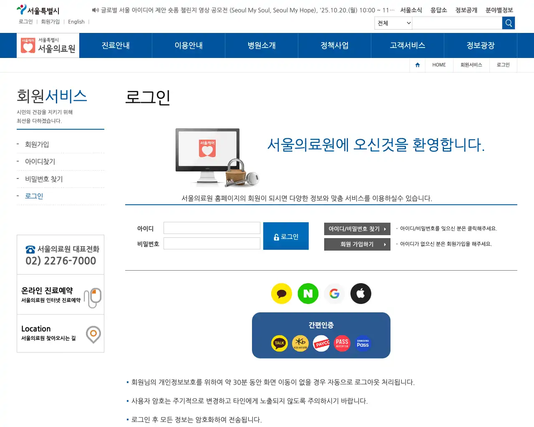Open the 정보광장 menu
This screenshot has width=534, height=427.
click(x=481, y=45)
